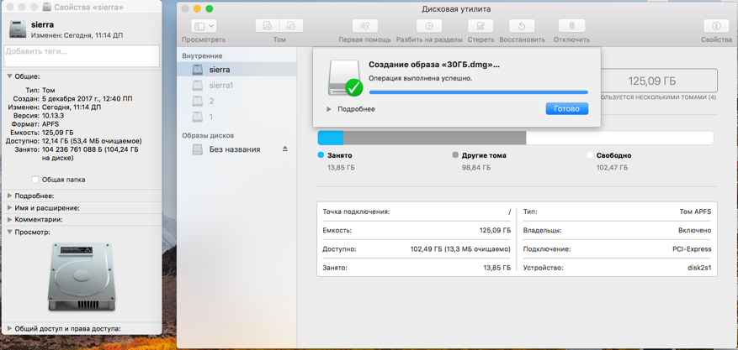Screen dimensions: 738x350
Task: Expand Подробнее section in Info window
Action: [9, 196]
